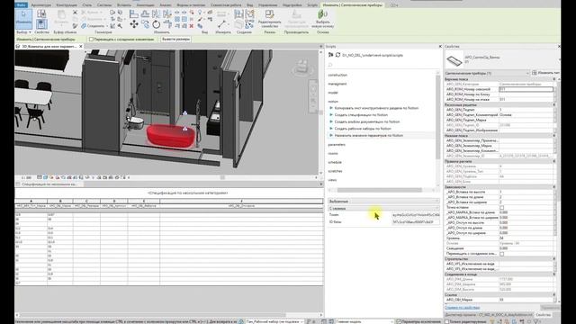Screen dimensions: 576x324
Task: Open the Вид ribbon tab
Action: 250,5
